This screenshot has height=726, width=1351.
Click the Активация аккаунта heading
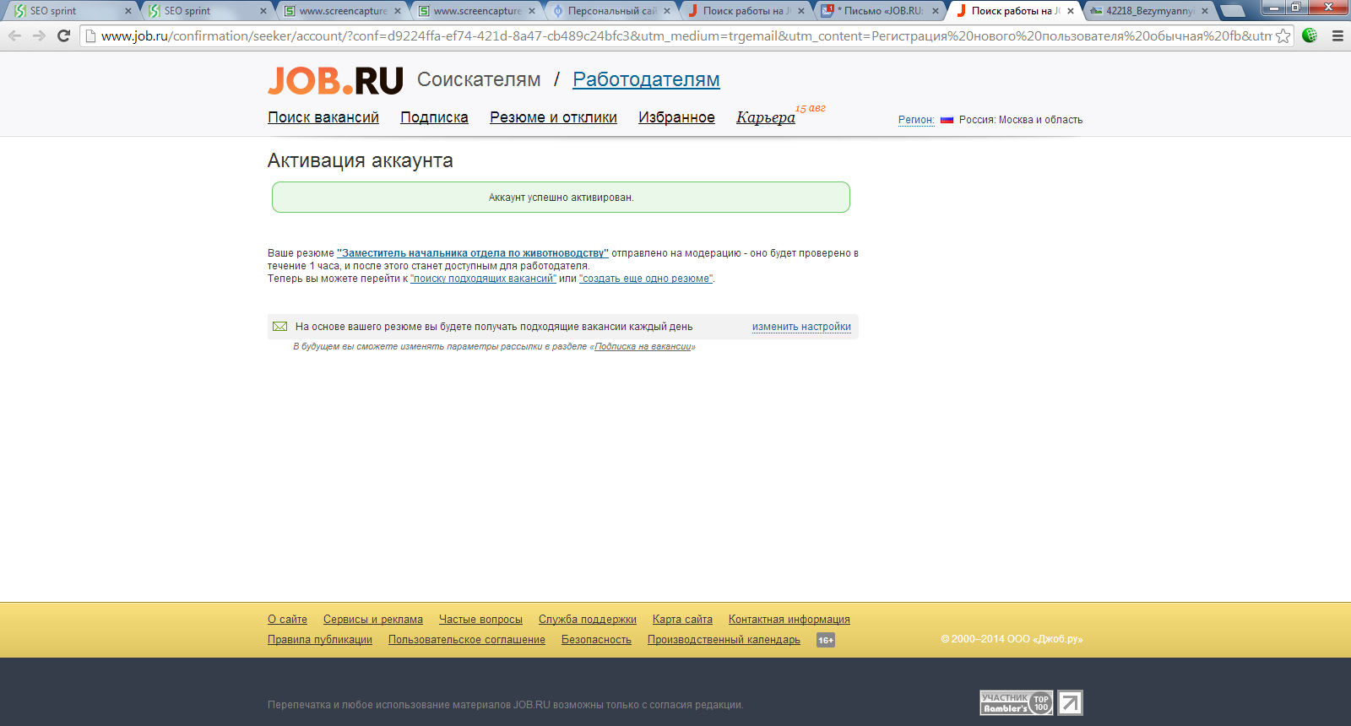(x=361, y=160)
